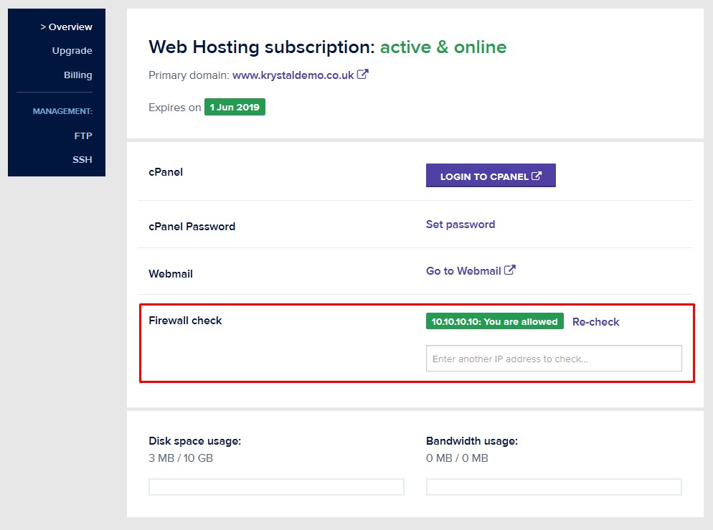
Task: Click the MANAGEMENT section heading
Action: tap(62, 111)
